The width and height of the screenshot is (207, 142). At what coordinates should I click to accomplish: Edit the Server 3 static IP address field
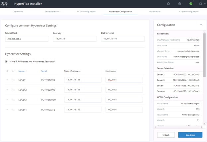point(83,100)
